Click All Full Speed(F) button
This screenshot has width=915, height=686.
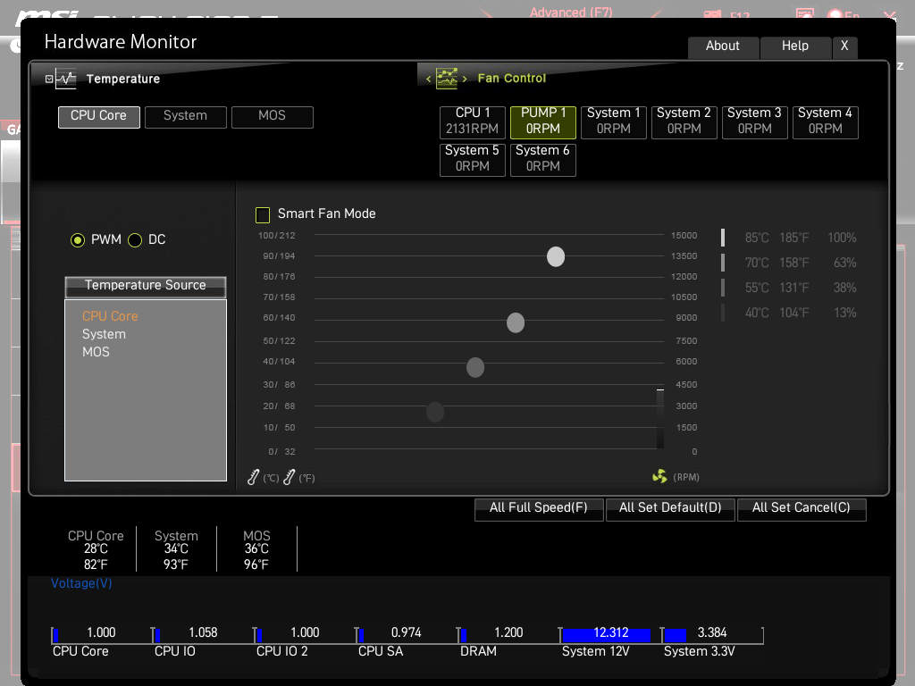point(539,508)
